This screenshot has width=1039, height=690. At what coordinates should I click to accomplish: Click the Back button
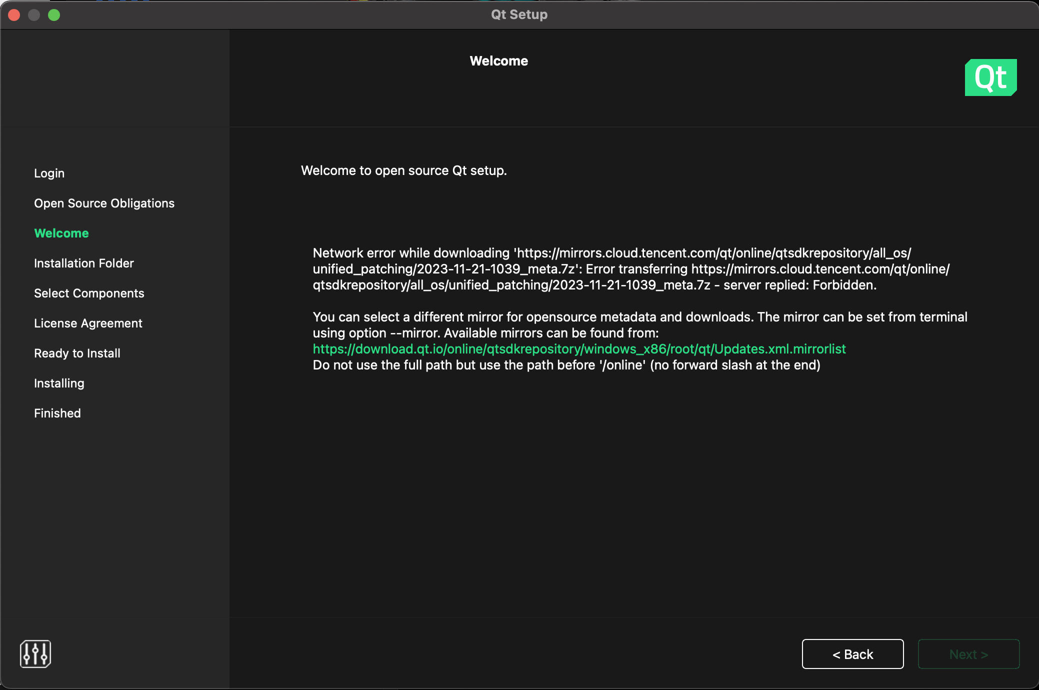pos(852,654)
